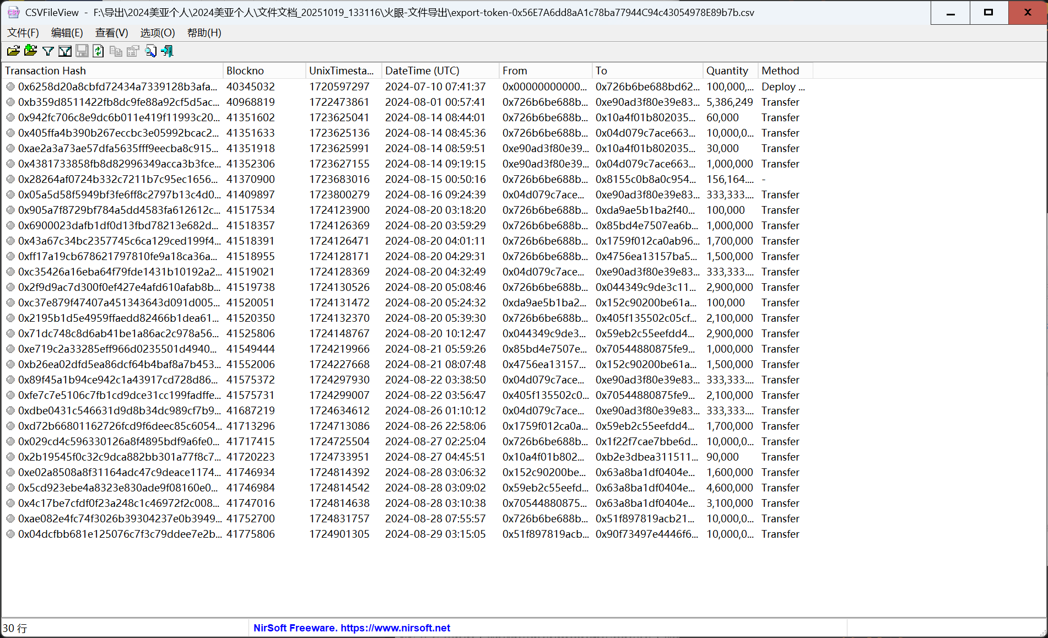The width and height of the screenshot is (1048, 638).
Task: Open the 文件(F) menu
Action: 23,33
